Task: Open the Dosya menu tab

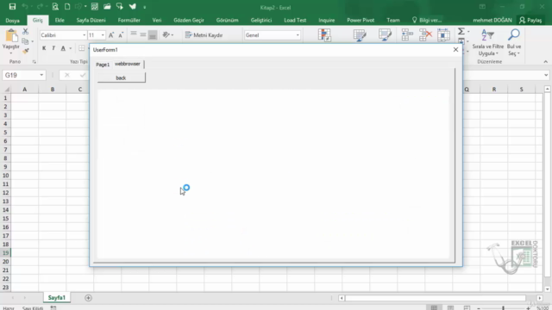Action: (13, 20)
